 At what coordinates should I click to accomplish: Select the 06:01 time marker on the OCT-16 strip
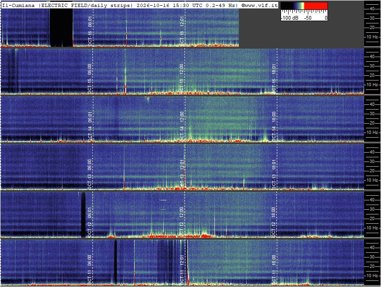click(90, 21)
